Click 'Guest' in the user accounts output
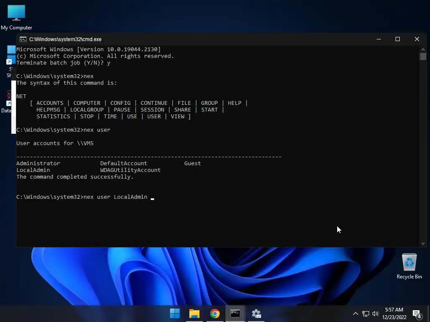 pyautogui.click(x=192, y=164)
